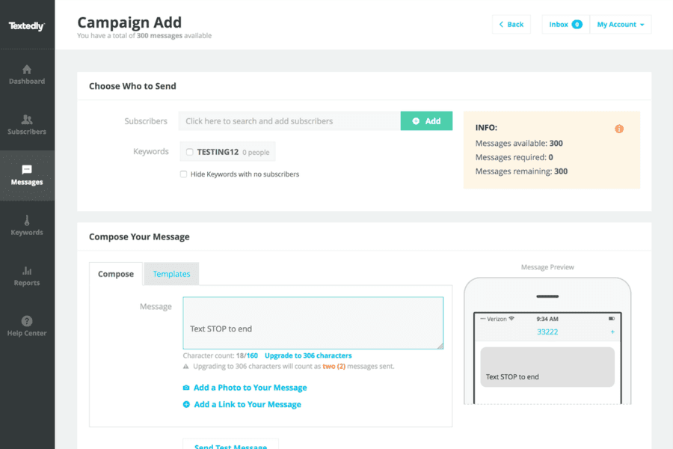673x449 pixels.
Task: Open Keywords section in sidebar
Action: point(27,221)
